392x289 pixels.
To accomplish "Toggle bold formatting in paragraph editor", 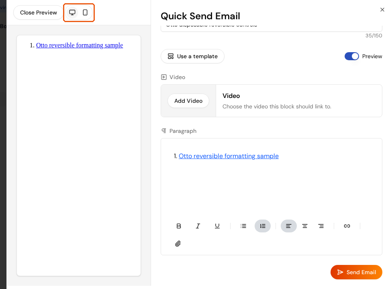I will [x=178, y=226].
